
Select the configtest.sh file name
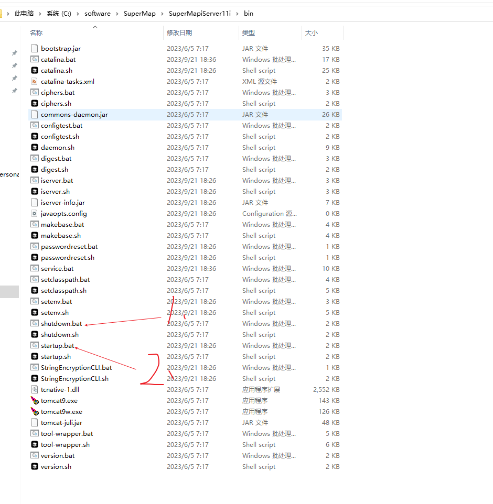click(60, 137)
